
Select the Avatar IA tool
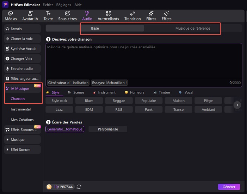tap(30, 16)
